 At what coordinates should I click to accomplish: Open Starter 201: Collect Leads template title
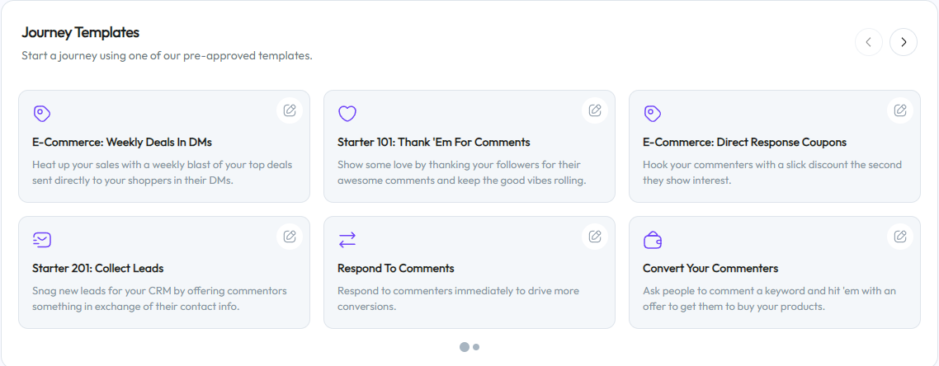click(x=98, y=268)
